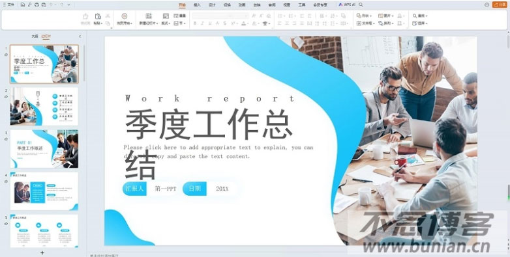Image resolution: width=510 pixels, height=257 pixels.
Task: Click the undo arrow icon
Action: pos(52,5)
